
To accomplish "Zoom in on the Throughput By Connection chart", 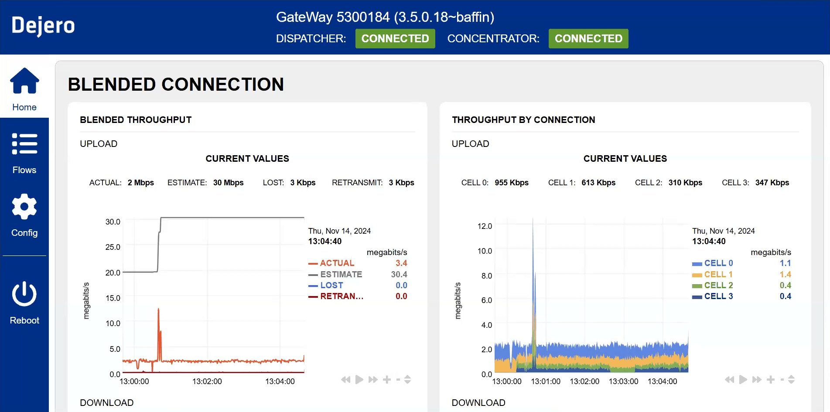I will tap(771, 380).
